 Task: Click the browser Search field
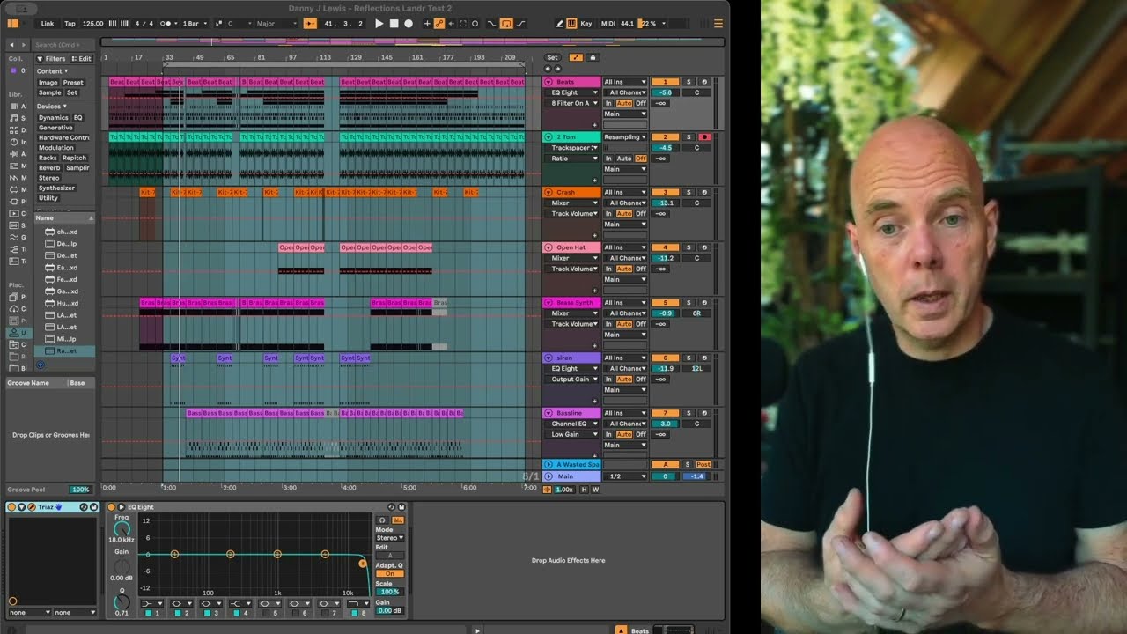(64, 45)
